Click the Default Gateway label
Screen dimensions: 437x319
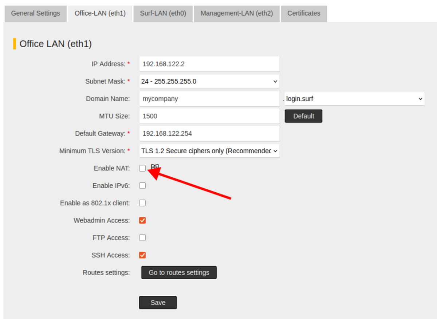103,134
